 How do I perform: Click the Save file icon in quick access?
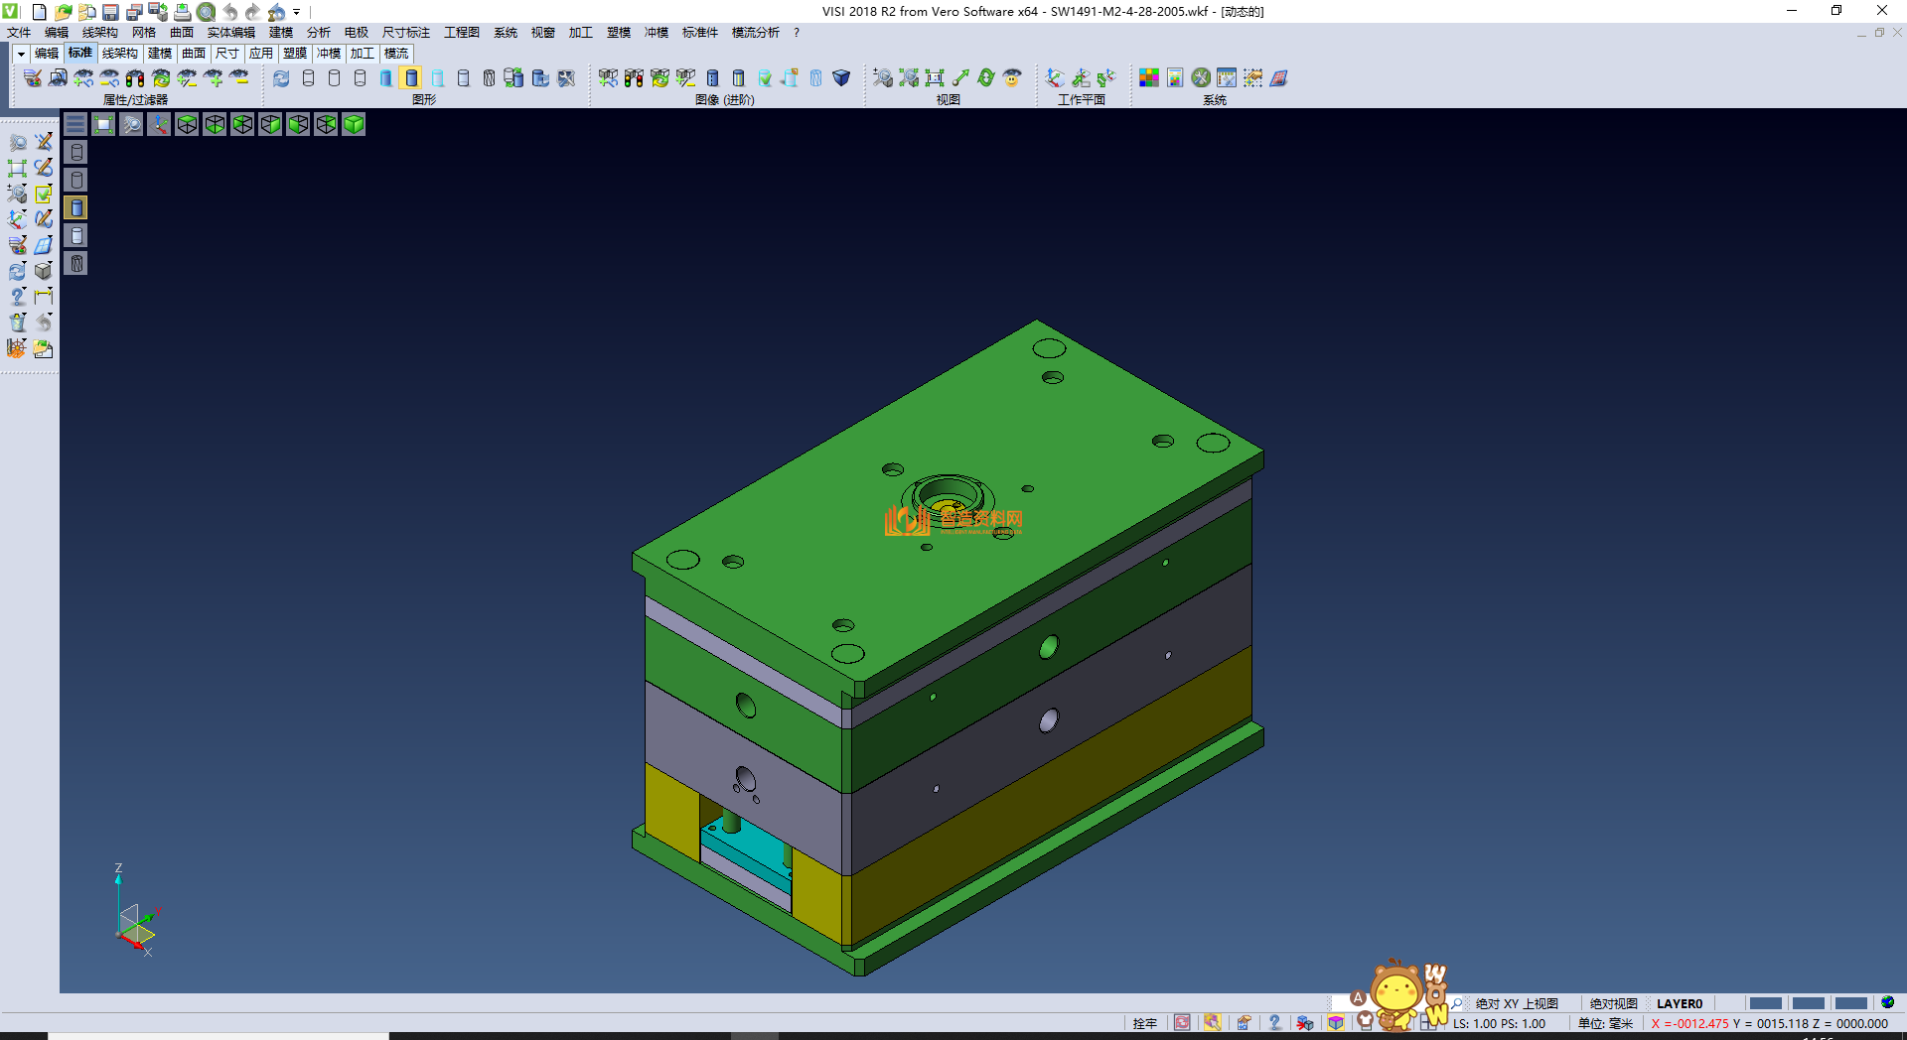[110, 12]
